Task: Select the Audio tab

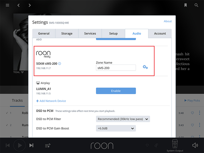Action: tap(137, 33)
